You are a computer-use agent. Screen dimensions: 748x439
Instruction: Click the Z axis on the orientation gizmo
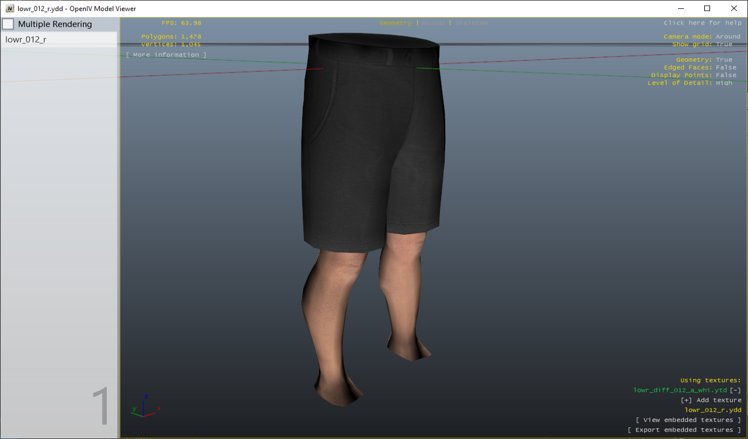pyautogui.click(x=146, y=395)
